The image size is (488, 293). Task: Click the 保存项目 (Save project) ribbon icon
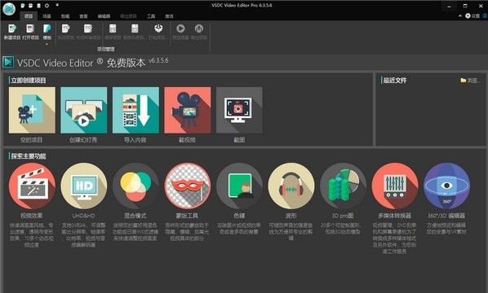[x=113, y=28]
